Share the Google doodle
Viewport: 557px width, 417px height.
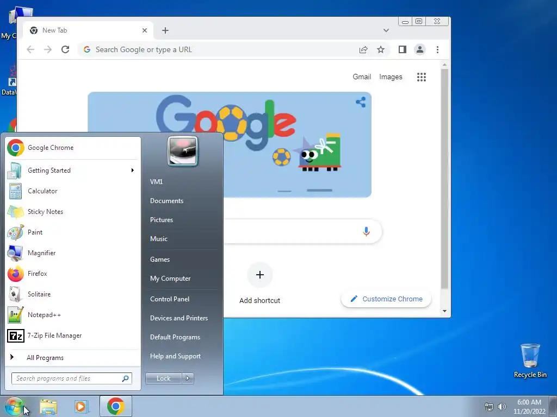click(361, 103)
